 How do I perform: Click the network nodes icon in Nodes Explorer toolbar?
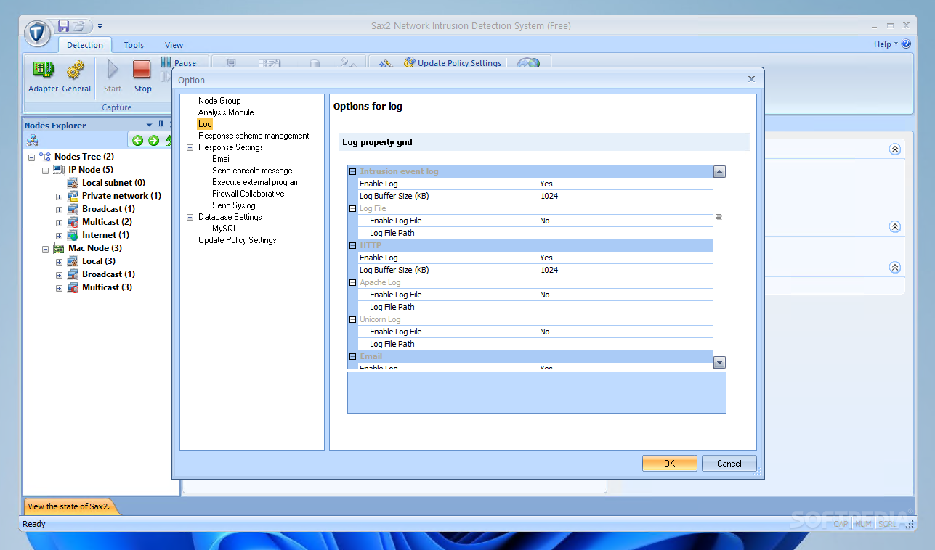coord(32,141)
